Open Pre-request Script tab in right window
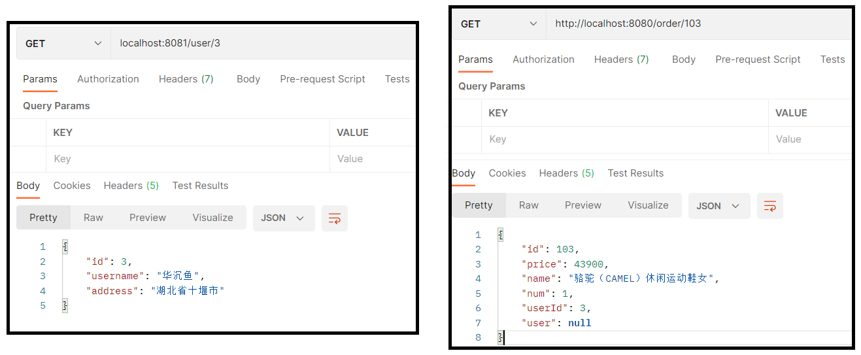Viewport: 861px width, 355px height. 758,59
